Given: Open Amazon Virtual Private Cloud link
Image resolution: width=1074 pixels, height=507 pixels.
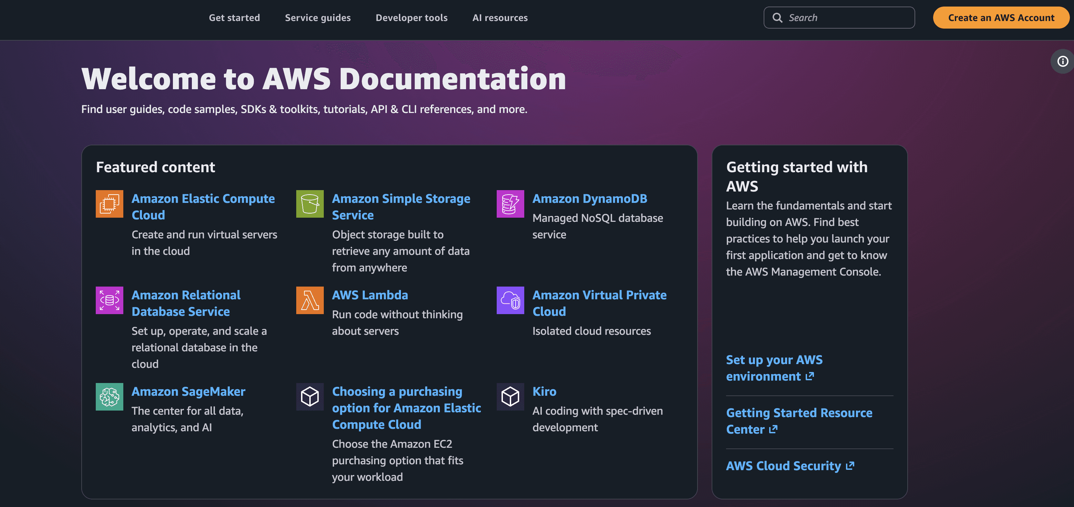Looking at the screenshot, I should [x=600, y=303].
